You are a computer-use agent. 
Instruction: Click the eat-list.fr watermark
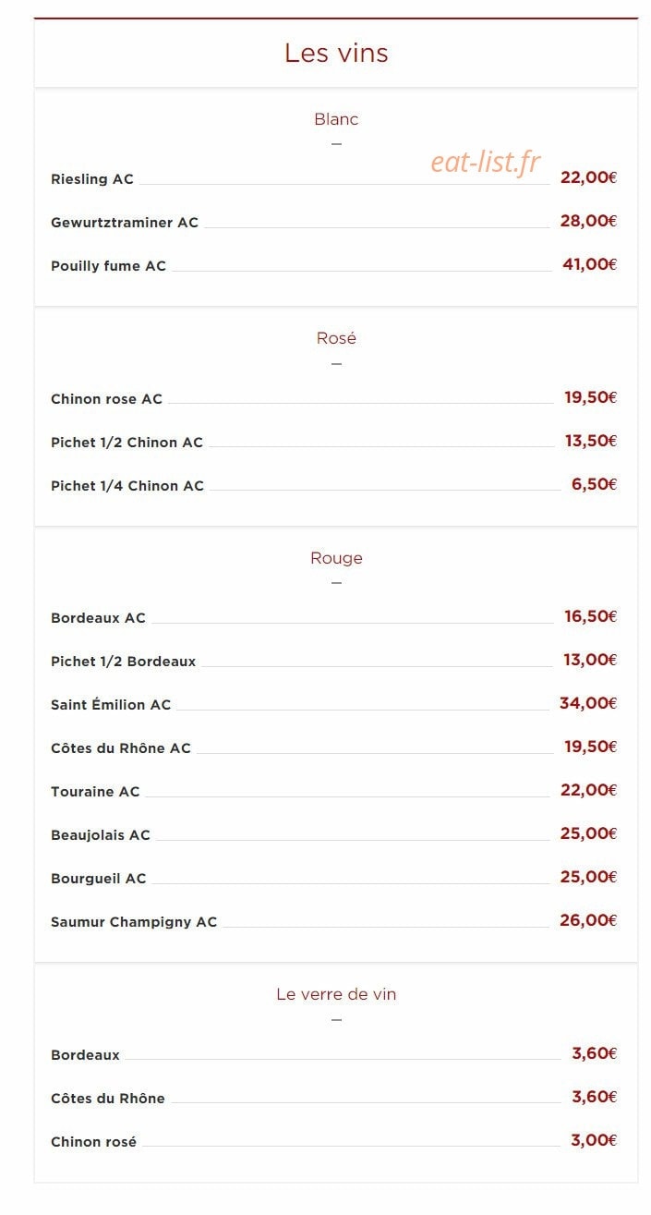(485, 163)
